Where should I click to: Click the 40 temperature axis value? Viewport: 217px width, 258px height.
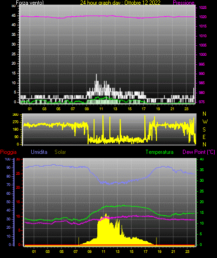pos(202,159)
